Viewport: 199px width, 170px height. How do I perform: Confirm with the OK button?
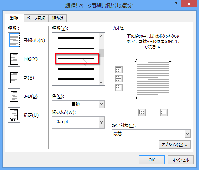[x=152, y=160]
